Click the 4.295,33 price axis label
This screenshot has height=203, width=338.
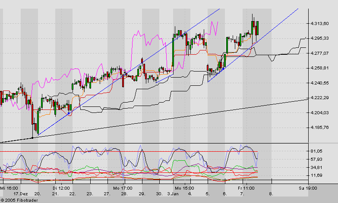(x=320, y=38)
